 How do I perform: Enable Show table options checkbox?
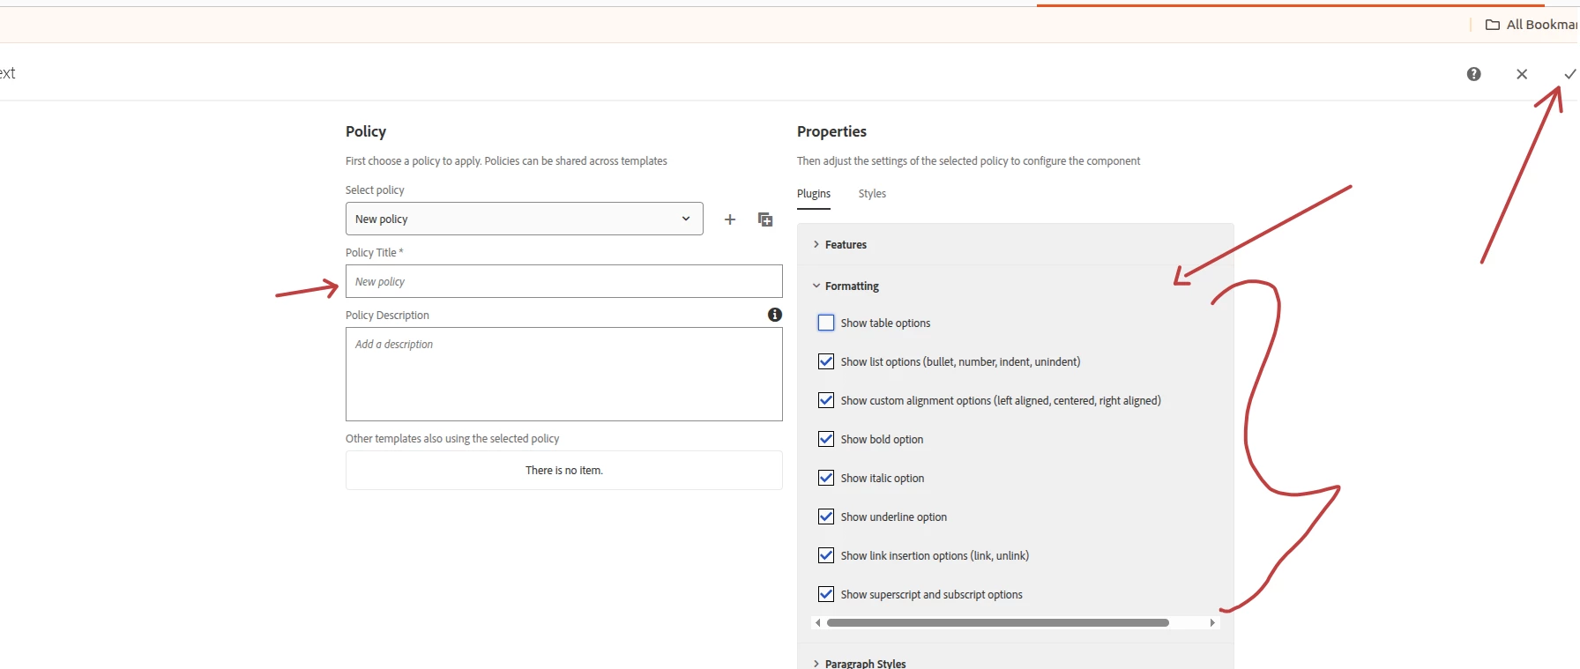pos(826,323)
